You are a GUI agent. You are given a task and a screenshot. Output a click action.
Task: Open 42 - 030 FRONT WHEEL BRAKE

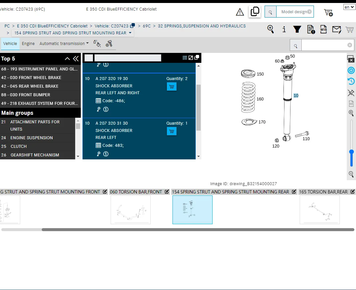pyautogui.click(x=40, y=78)
